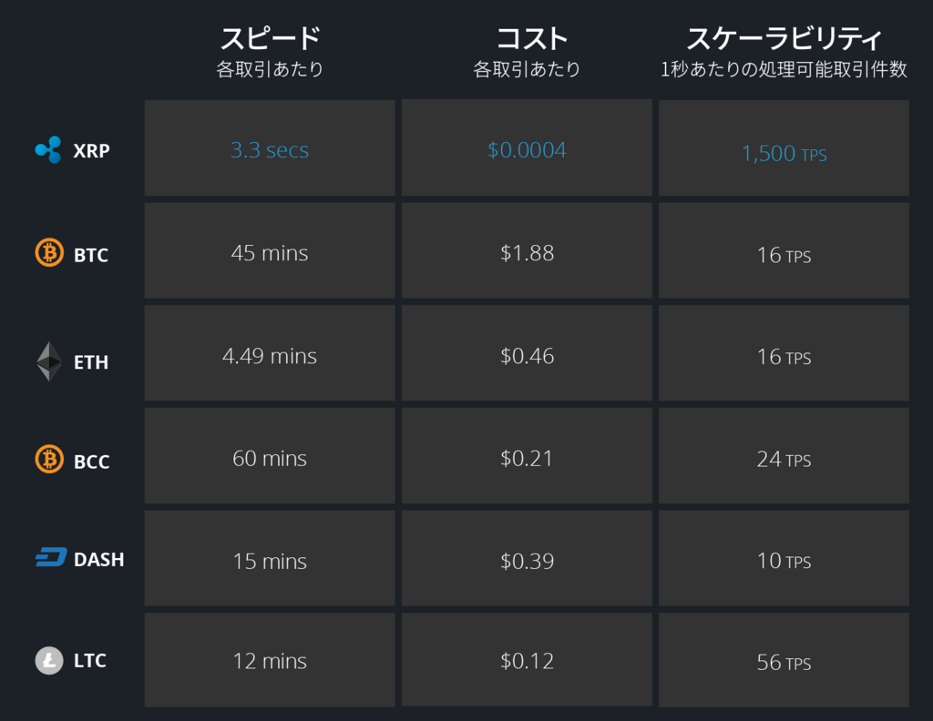Click the 60 mins speed cell

click(270, 456)
